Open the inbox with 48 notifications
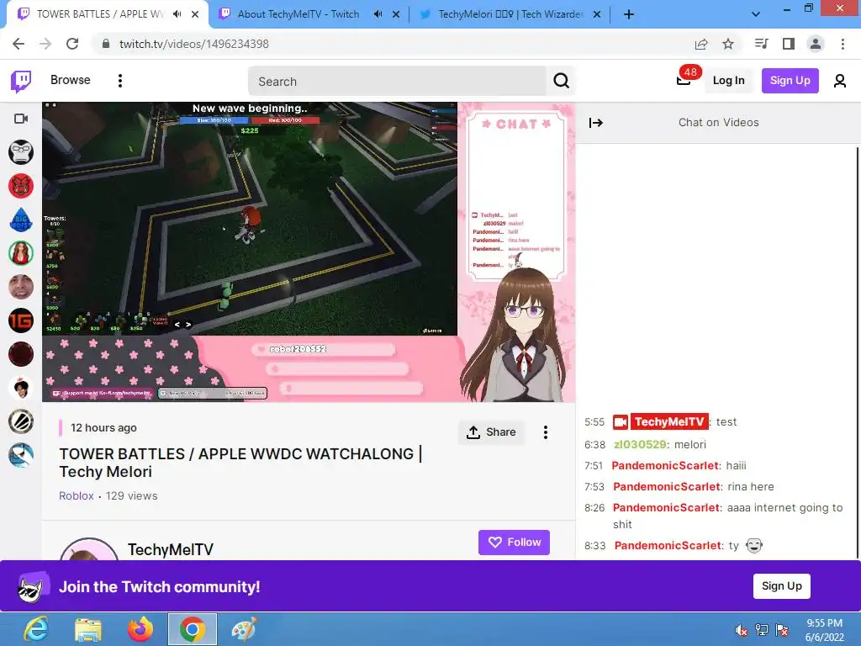Image resolution: width=861 pixels, height=646 pixels. click(684, 80)
